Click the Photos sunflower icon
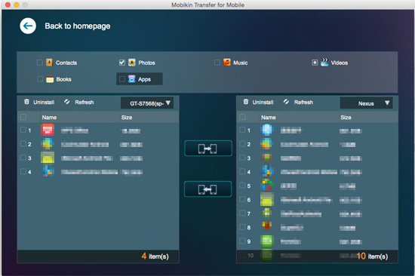The width and height of the screenshot is (415, 276). point(132,62)
